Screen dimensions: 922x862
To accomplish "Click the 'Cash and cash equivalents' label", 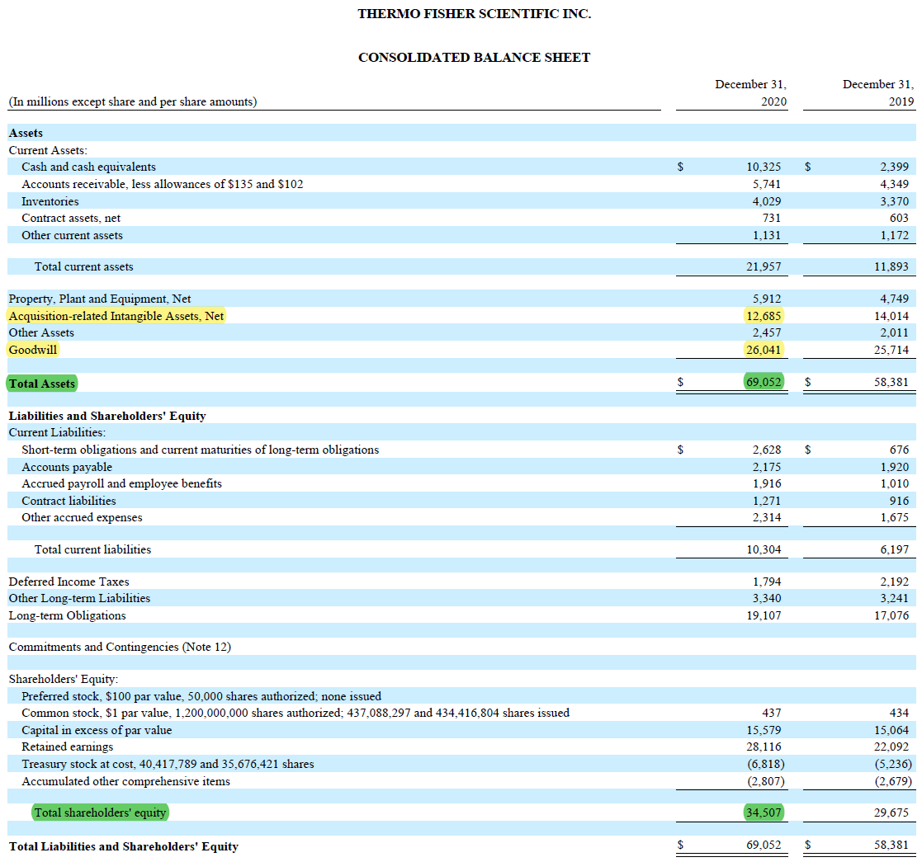I will tap(89, 167).
